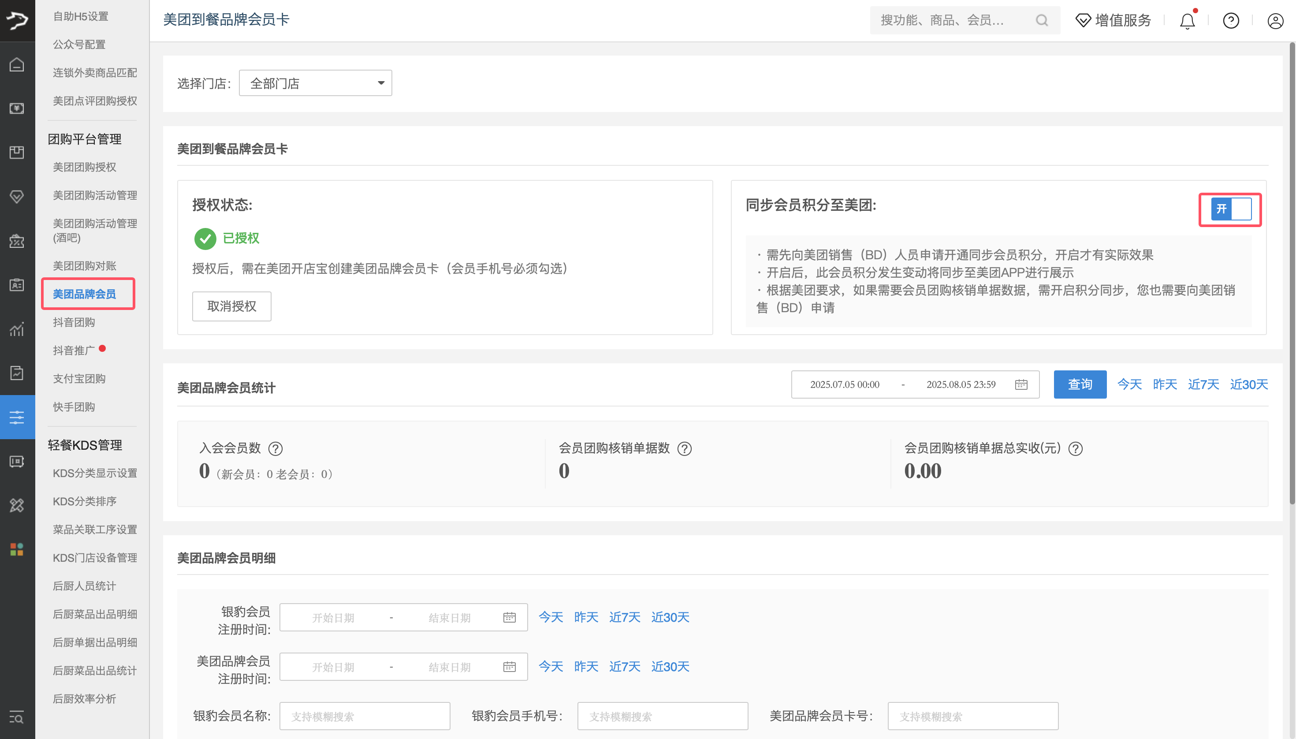The width and height of the screenshot is (1296, 739).
Task: Open the 选择门店 全部门店 dropdown
Action: pyautogui.click(x=315, y=83)
